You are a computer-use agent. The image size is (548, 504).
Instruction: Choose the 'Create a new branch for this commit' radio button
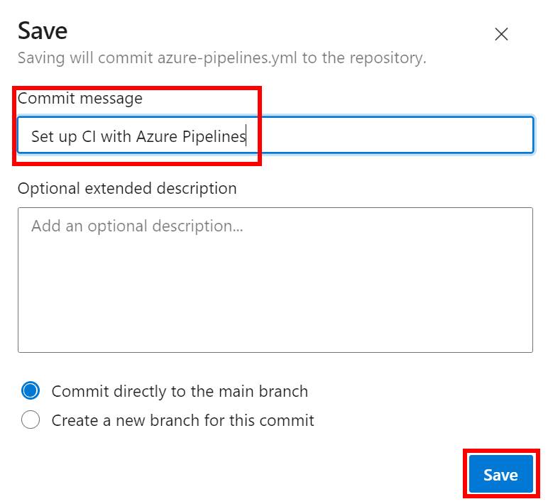(x=31, y=420)
